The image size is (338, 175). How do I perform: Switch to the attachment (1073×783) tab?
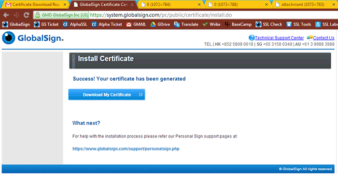[306, 4]
